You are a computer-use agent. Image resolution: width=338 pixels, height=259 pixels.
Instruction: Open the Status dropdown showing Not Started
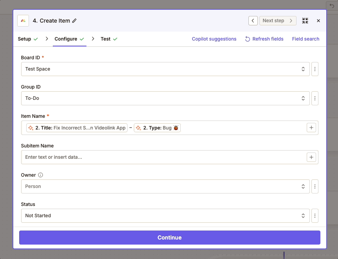[x=165, y=216]
